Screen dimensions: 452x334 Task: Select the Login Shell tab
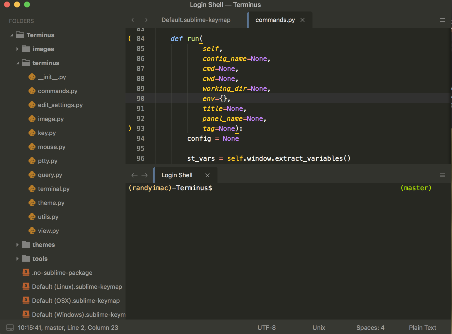click(177, 175)
